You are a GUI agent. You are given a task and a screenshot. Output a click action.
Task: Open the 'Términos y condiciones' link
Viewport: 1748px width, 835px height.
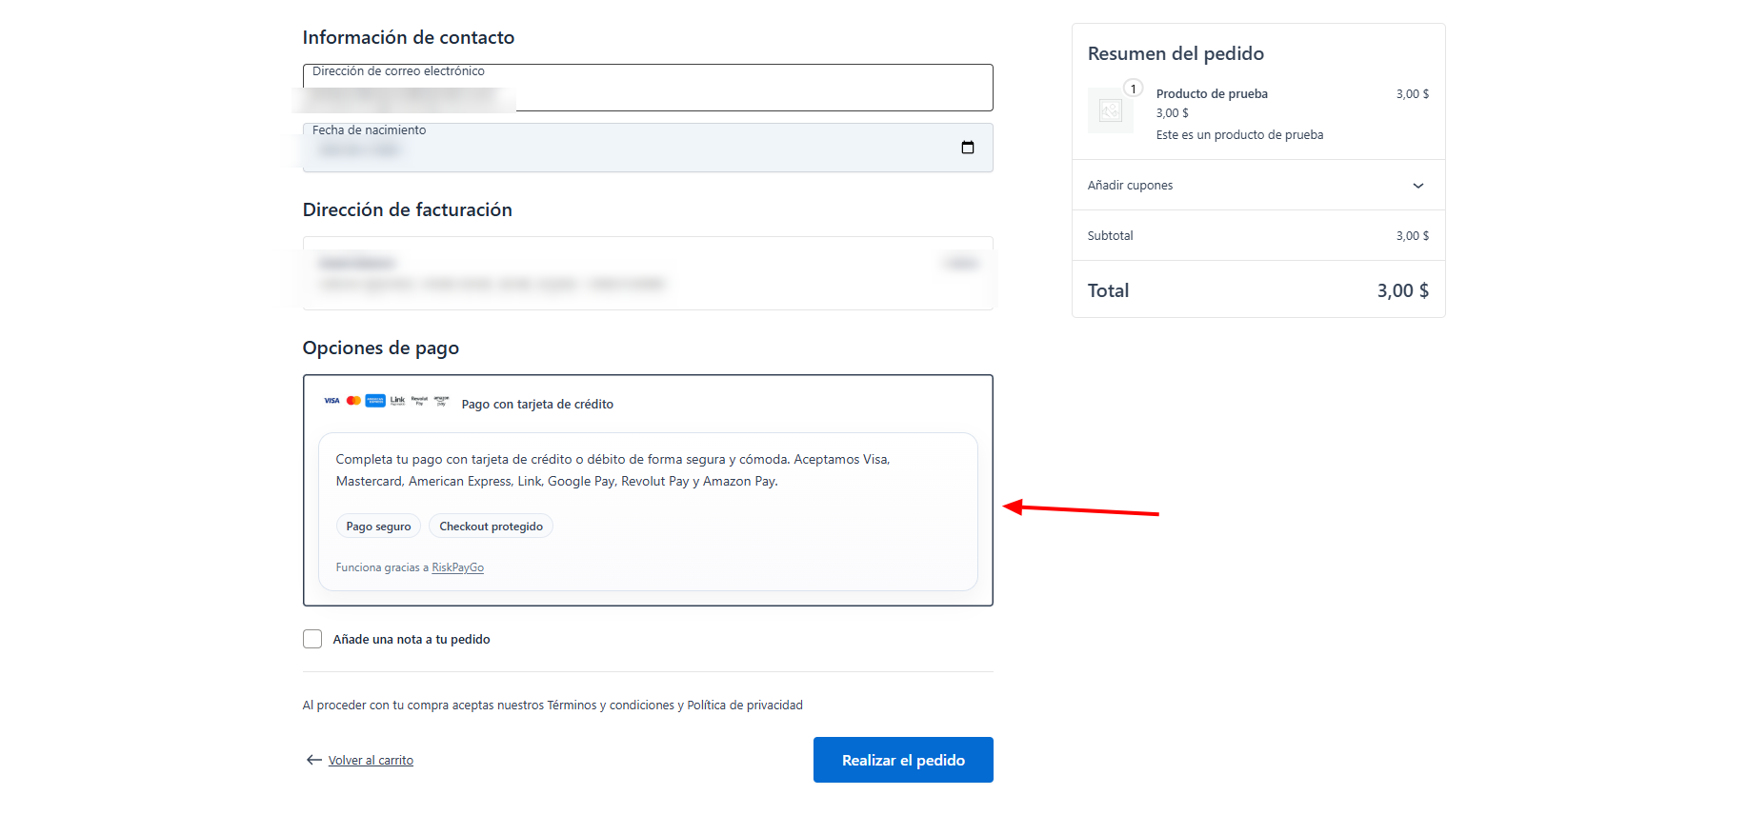coord(611,706)
